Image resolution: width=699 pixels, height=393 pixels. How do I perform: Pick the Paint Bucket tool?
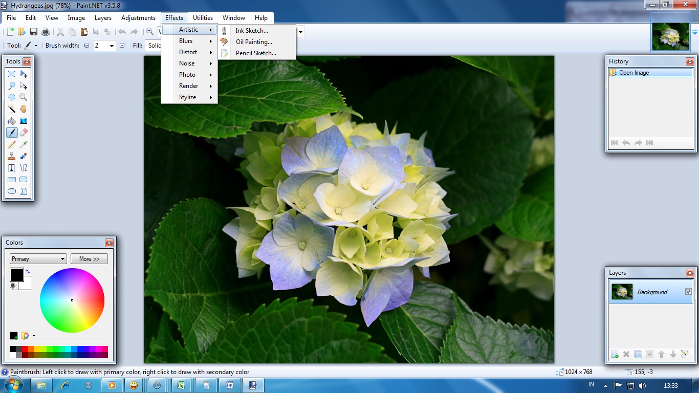(x=11, y=121)
